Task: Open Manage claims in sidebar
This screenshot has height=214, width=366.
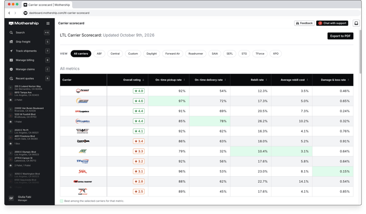Action: (29, 69)
